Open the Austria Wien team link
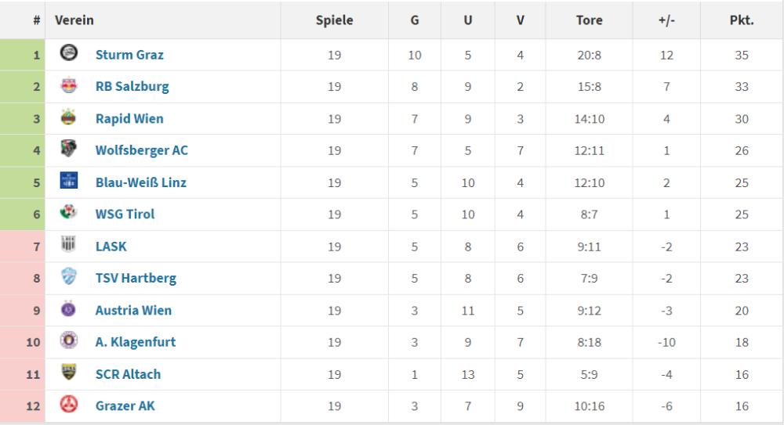This screenshot has width=784, height=425. coord(133,310)
